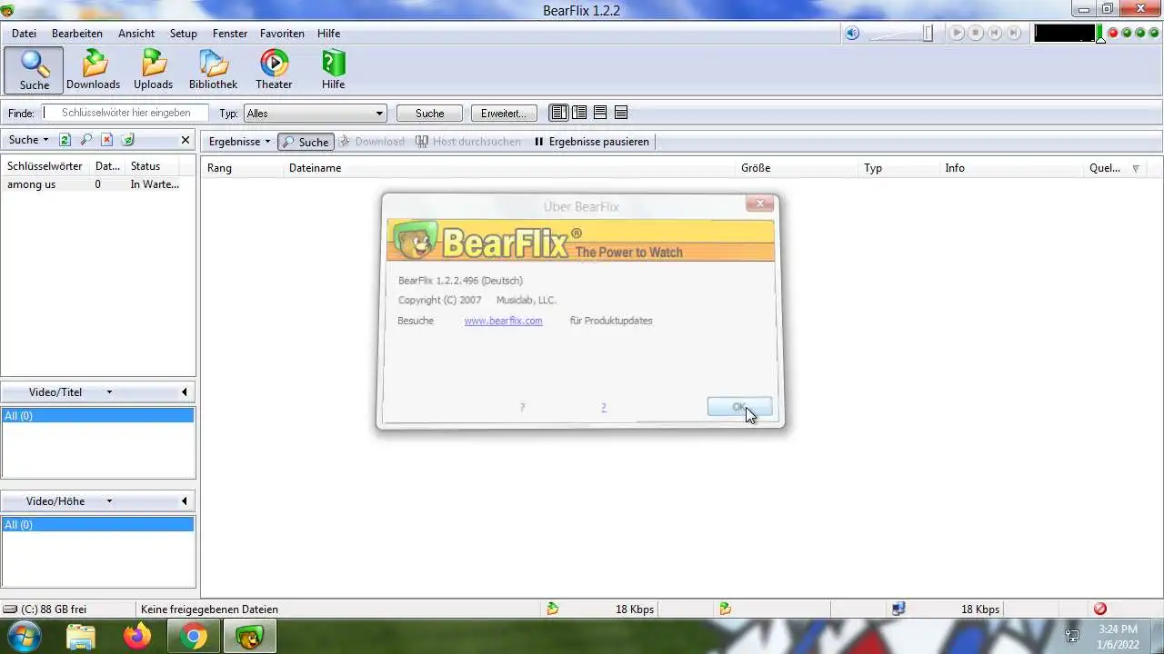This screenshot has height=654, width=1164.
Task: Collapse the Video/Höhe panel arrow
Action: pos(185,501)
